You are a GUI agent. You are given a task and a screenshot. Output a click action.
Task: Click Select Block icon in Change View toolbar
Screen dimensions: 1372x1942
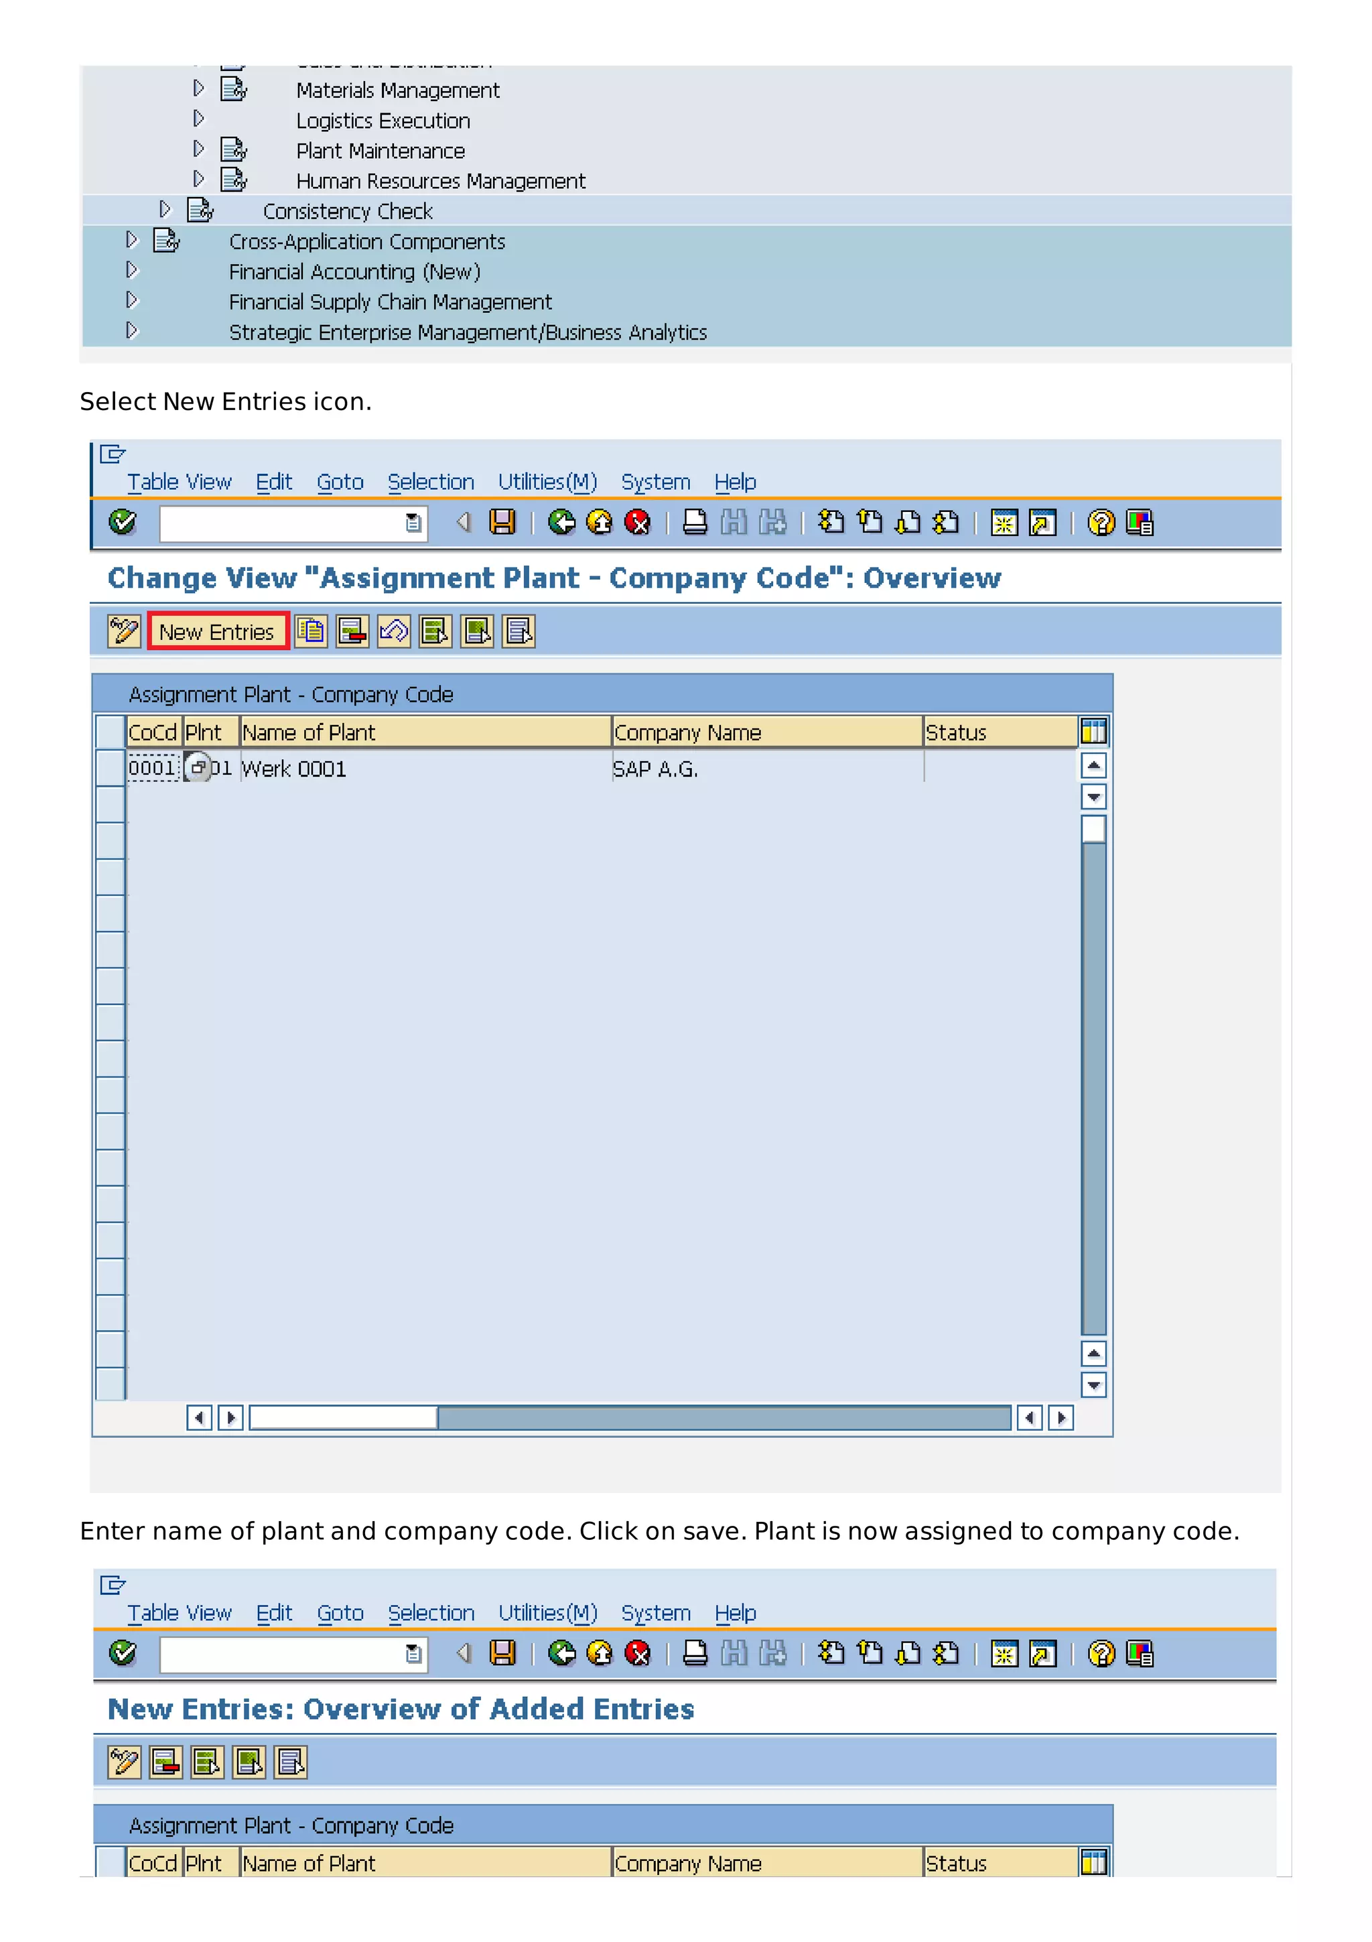click(x=477, y=631)
